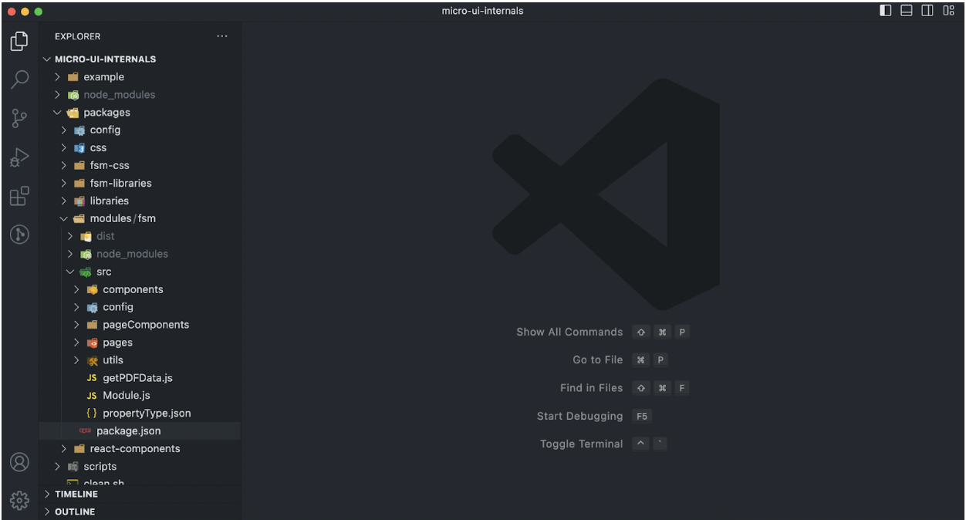Toggle the secondary side bar layout button
The image size is (966, 520).
pyautogui.click(x=927, y=11)
